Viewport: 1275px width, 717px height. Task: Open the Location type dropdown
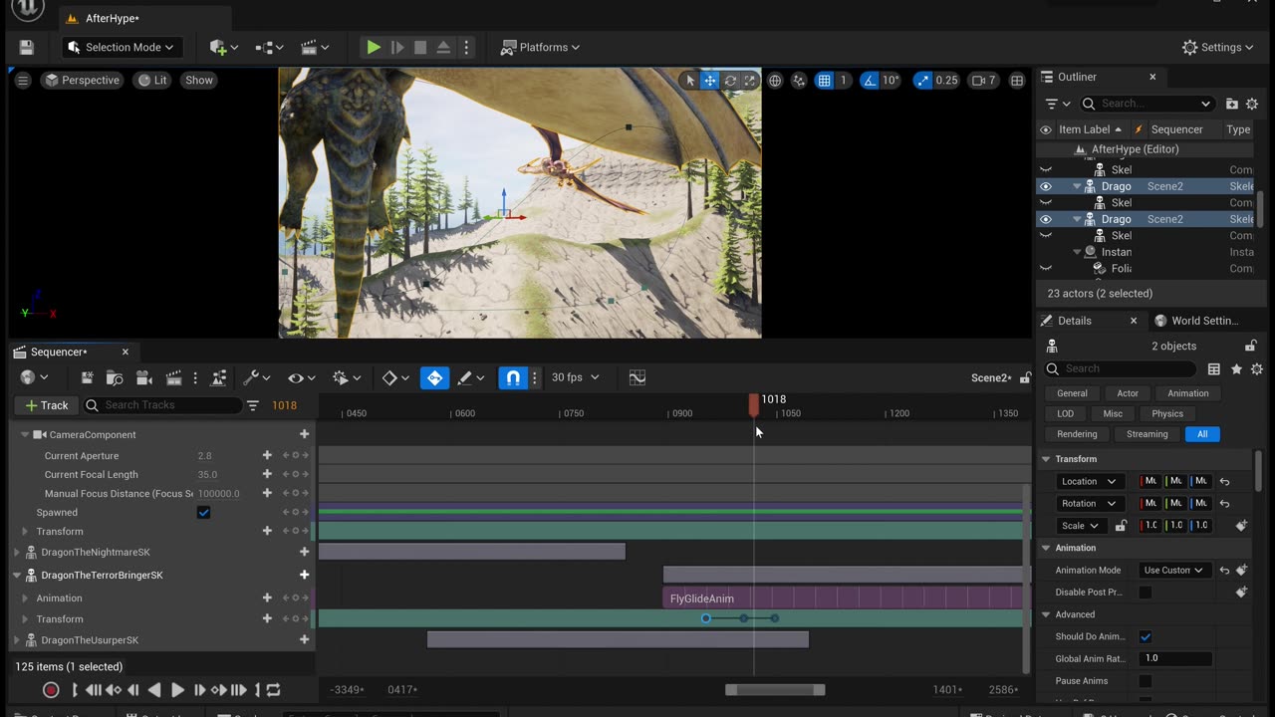[x=1089, y=481]
